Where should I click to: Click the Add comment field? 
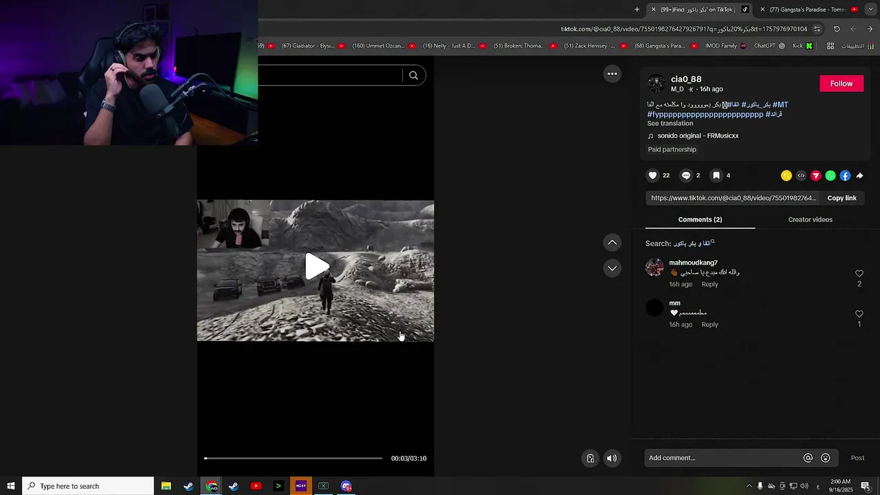[723, 458]
